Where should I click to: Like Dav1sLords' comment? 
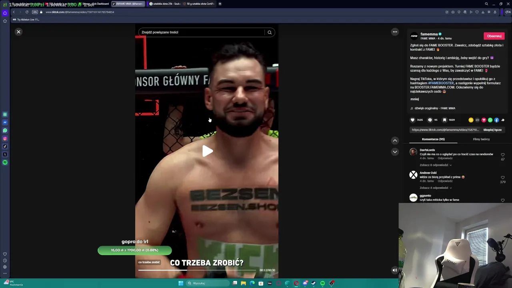click(x=503, y=155)
